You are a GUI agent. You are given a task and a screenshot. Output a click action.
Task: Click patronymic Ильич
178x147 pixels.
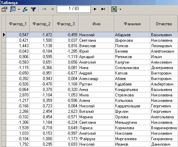click(x=156, y=57)
